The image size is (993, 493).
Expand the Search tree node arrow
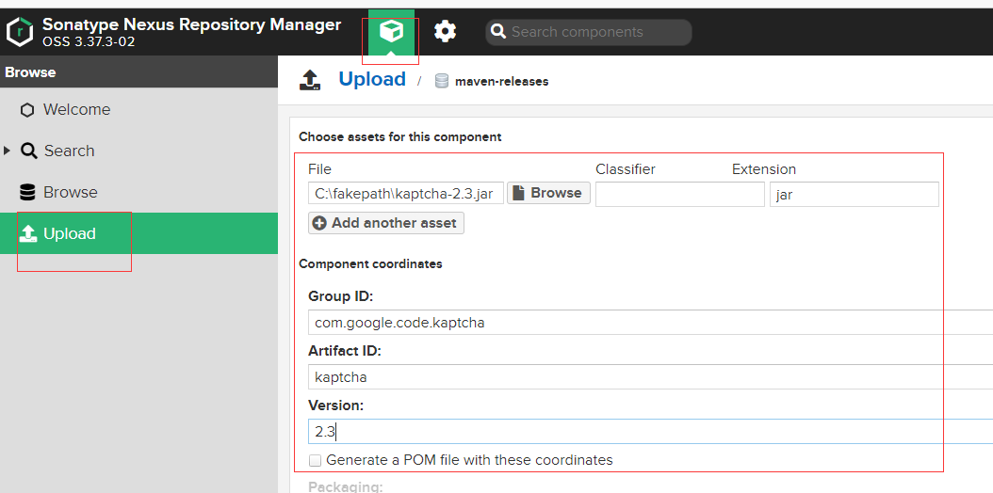[x=8, y=151]
